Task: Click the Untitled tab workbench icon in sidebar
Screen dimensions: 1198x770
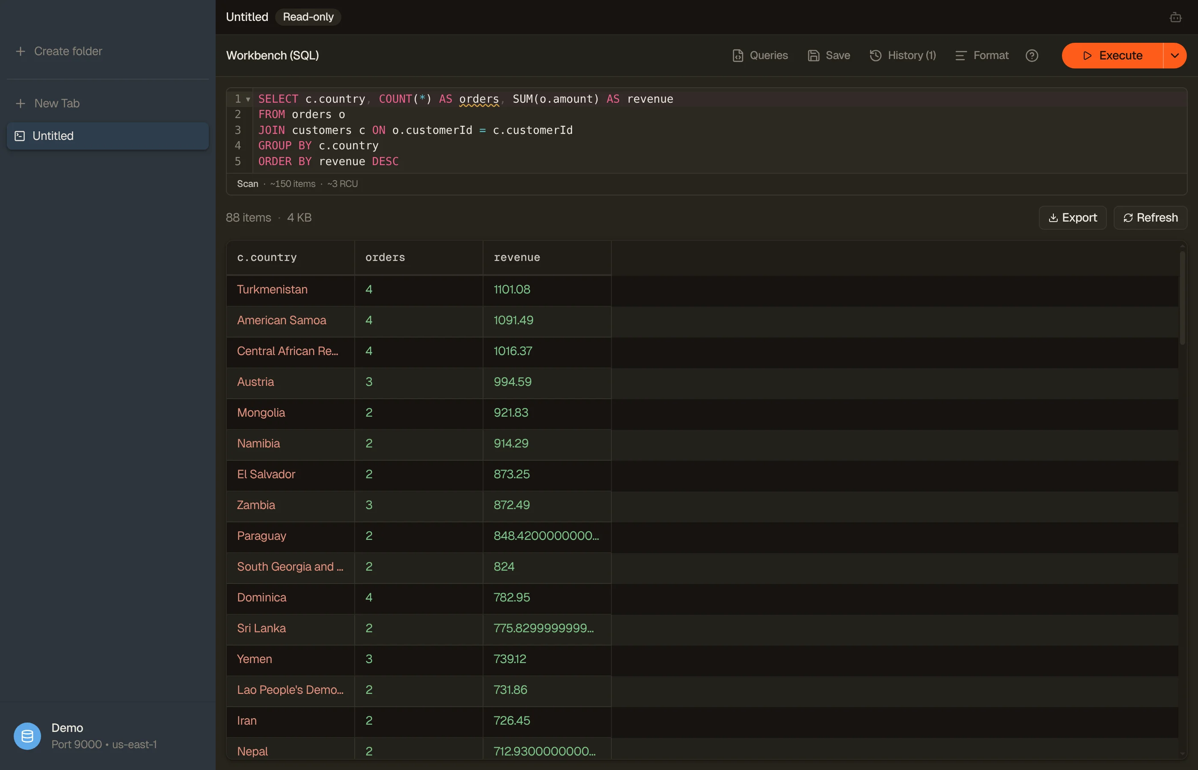Action: [x=20, y=136]
